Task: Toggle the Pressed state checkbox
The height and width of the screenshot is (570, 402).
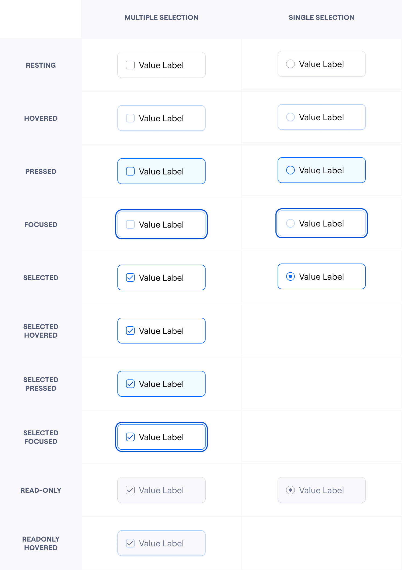Action: [x=130, y=171]
